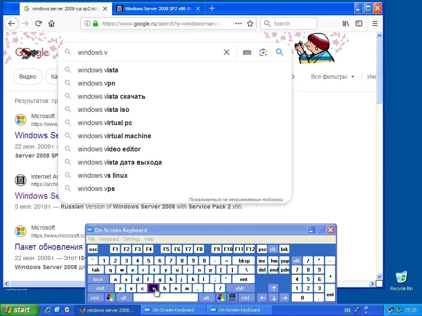Toggle the left shft key
This screenshot has height=316, width=422.
[100, 288]
